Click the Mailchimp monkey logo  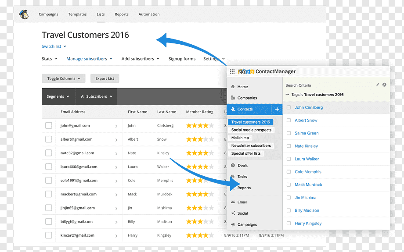pos(24,14)
